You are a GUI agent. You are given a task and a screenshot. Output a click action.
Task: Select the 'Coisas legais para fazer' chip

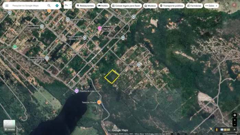point(126,6)
